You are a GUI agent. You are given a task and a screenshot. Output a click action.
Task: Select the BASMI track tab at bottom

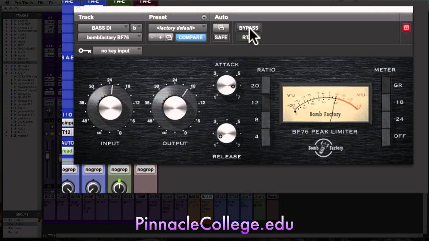pyautogui.click(x=207, y=197)
